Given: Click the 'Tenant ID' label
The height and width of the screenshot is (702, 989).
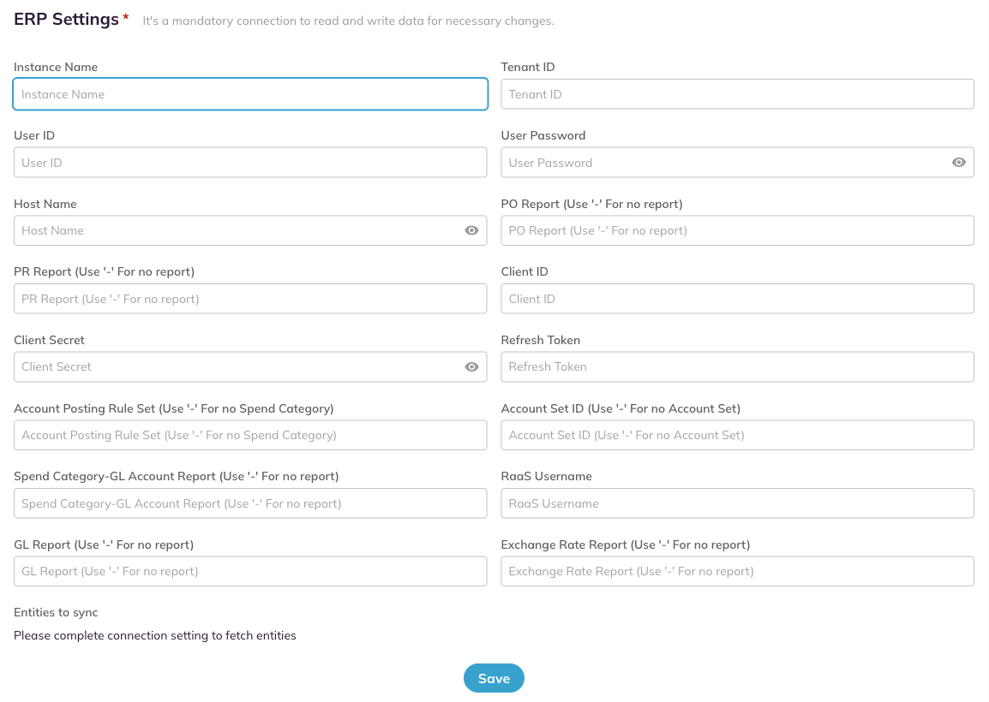Looking at the screenshot, I should point(528,67).
